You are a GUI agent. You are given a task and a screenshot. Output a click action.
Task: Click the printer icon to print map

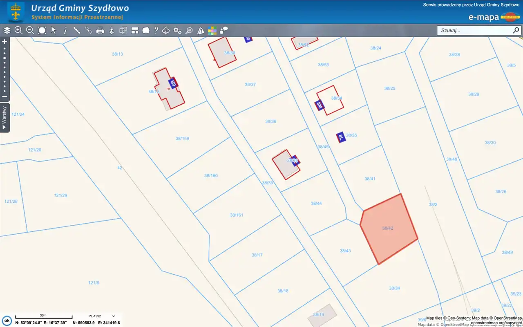100,30
